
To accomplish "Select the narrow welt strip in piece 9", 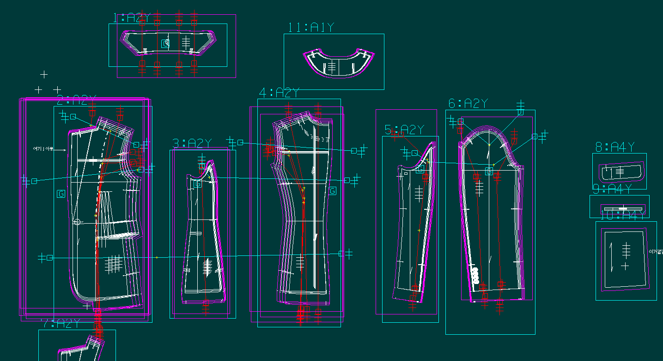I will click(623, 209).
